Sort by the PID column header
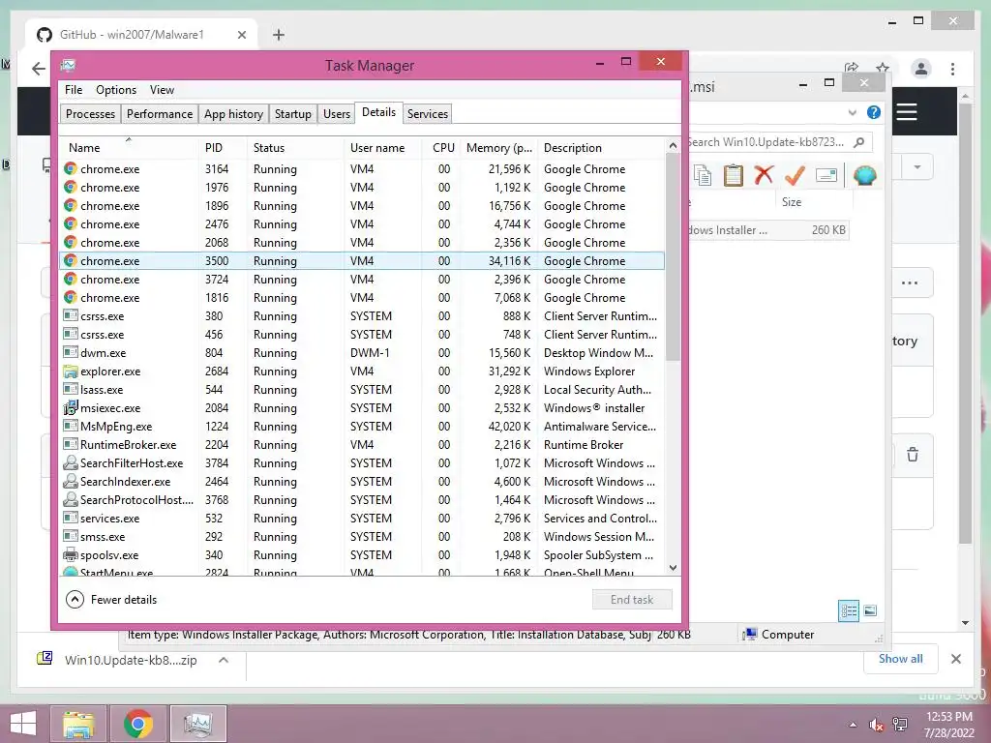 coord(222,147)
